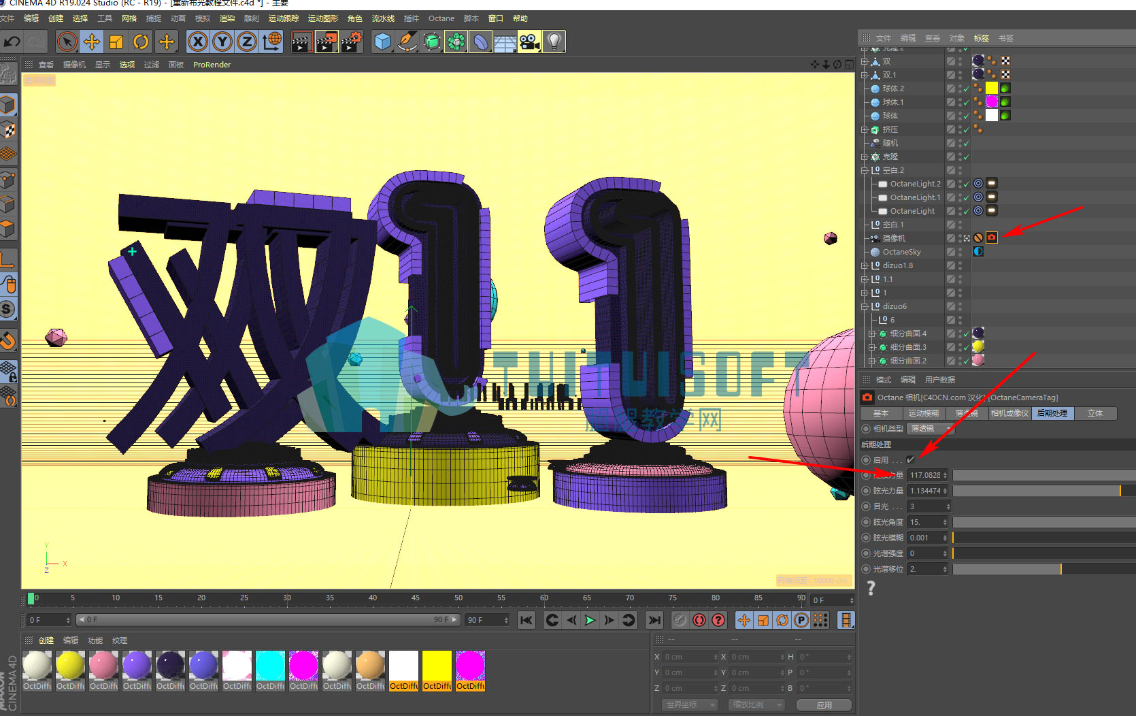Expand the dizuo1.8 group
1136x716 pixels.
point(865,265)
